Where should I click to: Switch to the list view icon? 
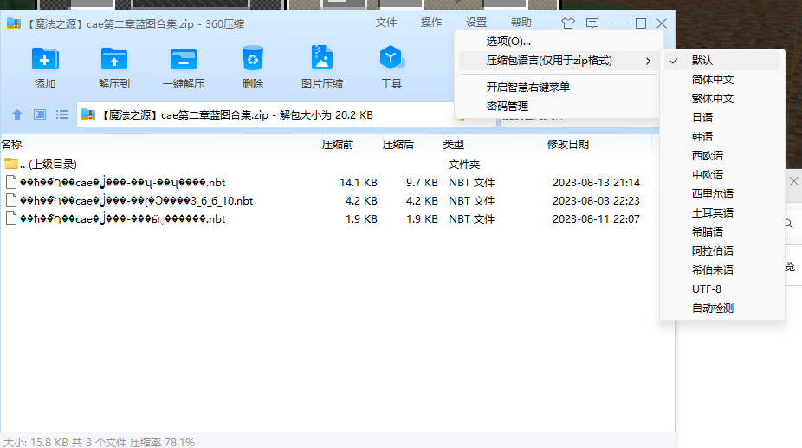[62, 114]
